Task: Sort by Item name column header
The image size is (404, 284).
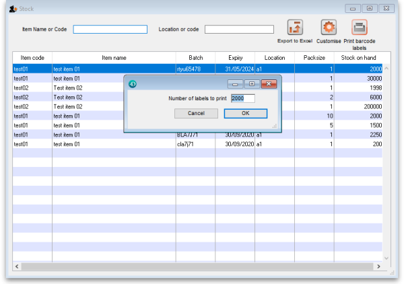Action: tap(114, 58)
